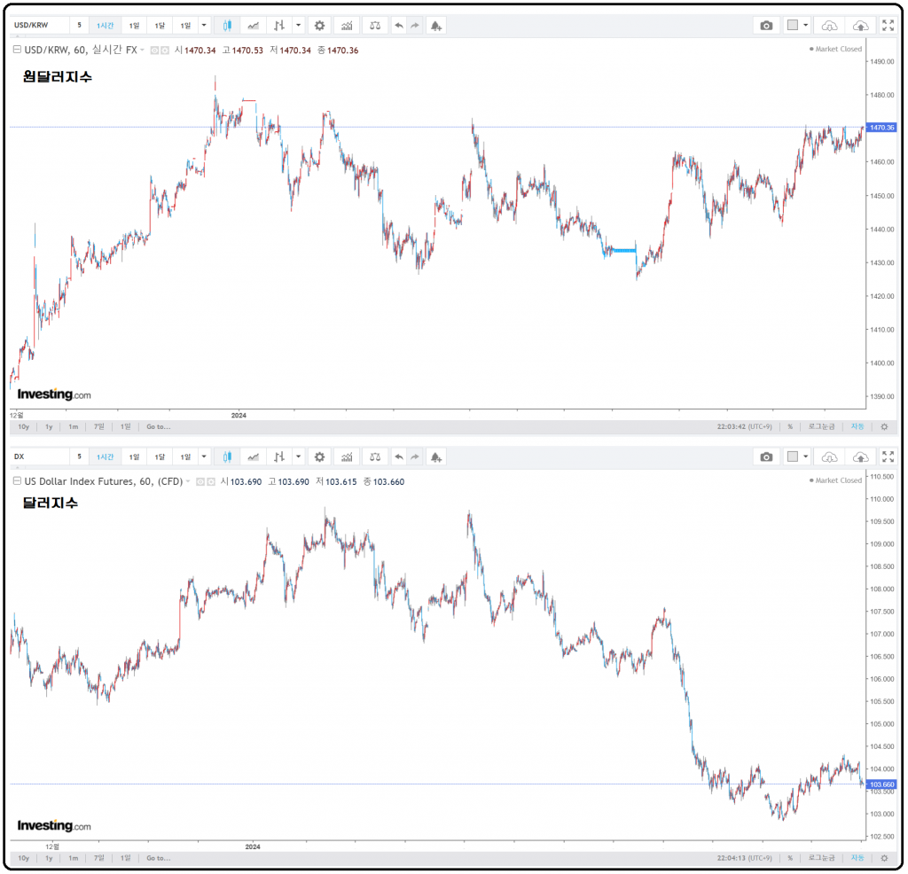908x874 pixels.
Task: Open layout color square in USD/KRW toolbar
Action: [x=793, y=26]
